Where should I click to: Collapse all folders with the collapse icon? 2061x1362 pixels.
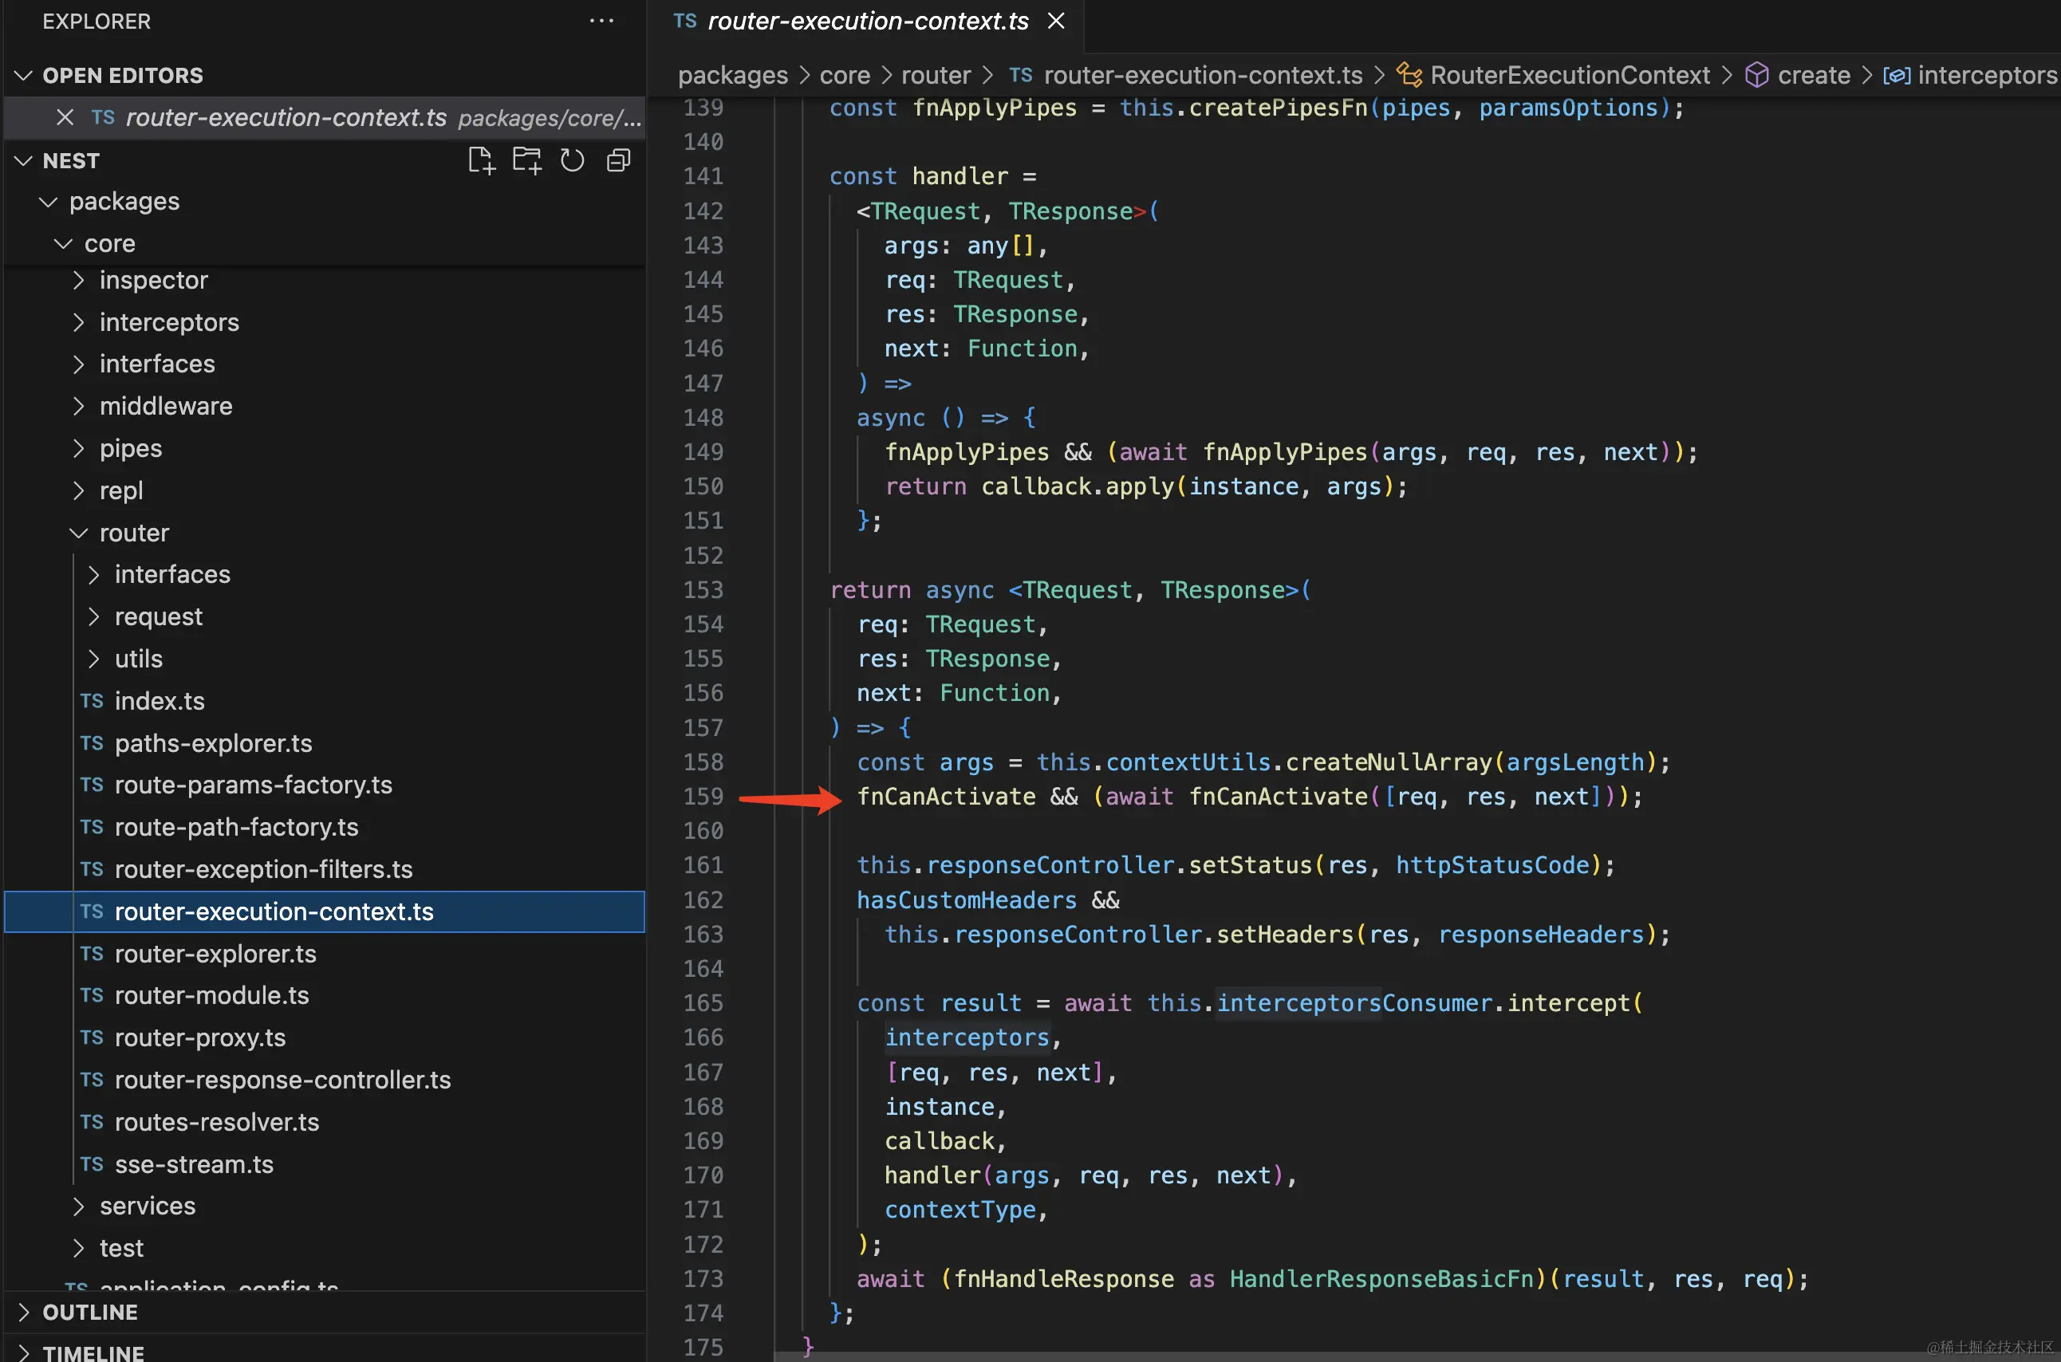(x=618, y=161)
